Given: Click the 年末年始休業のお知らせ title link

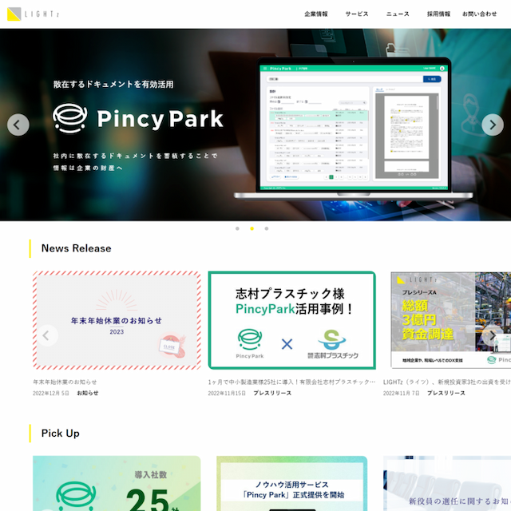Looking at the screenshot, I should pyautogui.click(x=65, y=382).
